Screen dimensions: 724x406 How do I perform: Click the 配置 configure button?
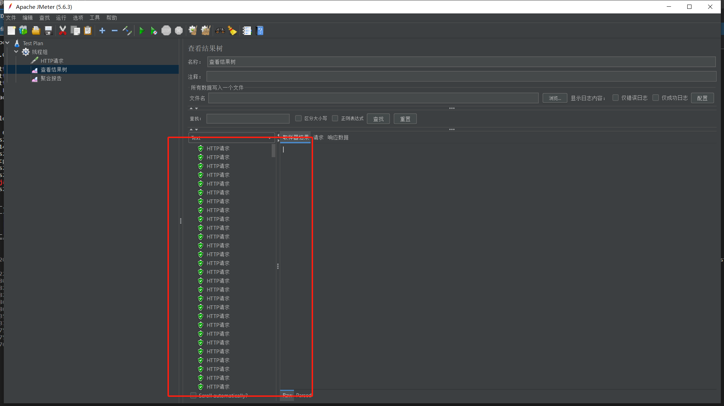702,98
